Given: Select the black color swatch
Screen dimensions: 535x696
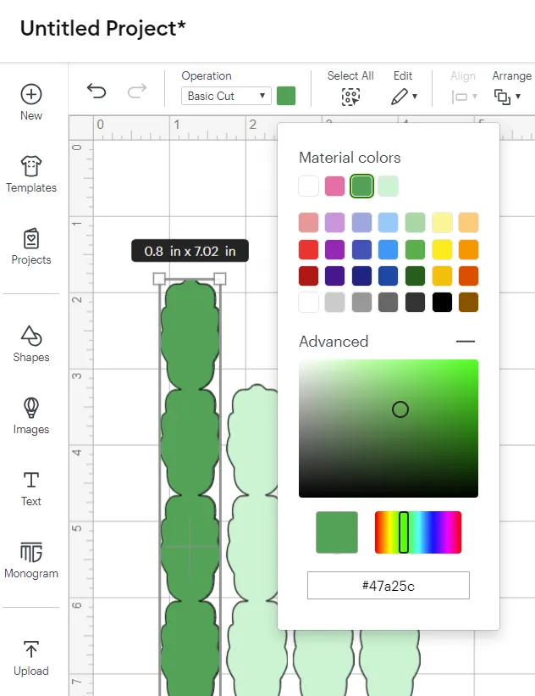Looking at the screenshot, I should tap(442, 303).
